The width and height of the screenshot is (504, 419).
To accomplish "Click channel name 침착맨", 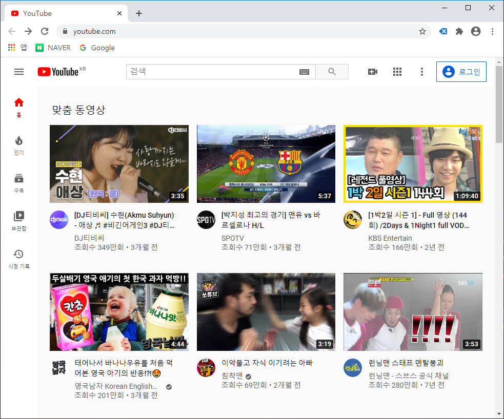I will pyautogui.click(x=232, y=375).
